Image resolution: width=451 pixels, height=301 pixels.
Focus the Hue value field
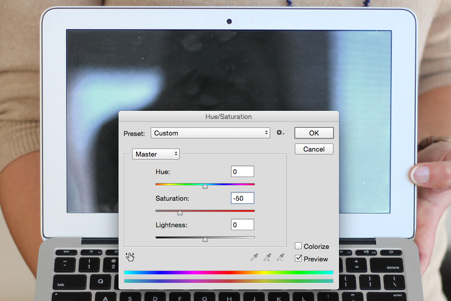[243, 172]
